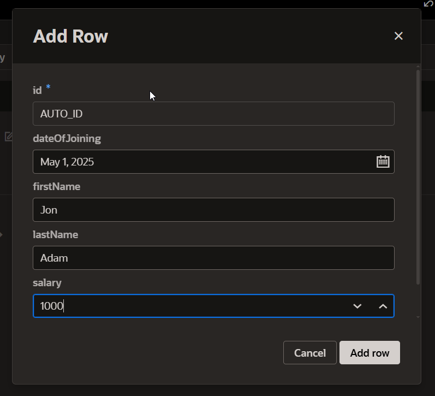Click the Cancel button
435x396 pixels.
pos(309,353)
